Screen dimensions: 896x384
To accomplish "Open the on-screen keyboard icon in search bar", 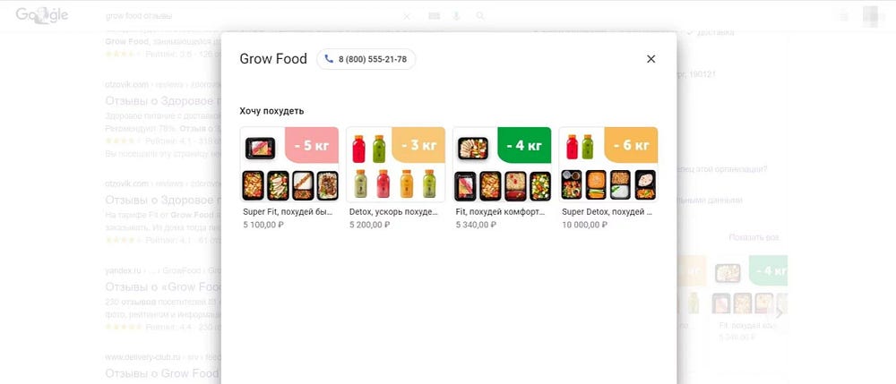I will click(435, 16).
